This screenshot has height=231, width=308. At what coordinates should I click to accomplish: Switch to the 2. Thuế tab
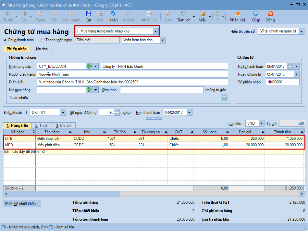point(41,126)
